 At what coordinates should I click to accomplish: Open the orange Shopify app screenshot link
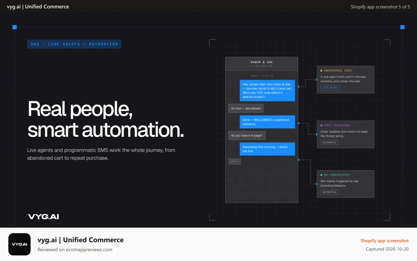click(385, 240)
